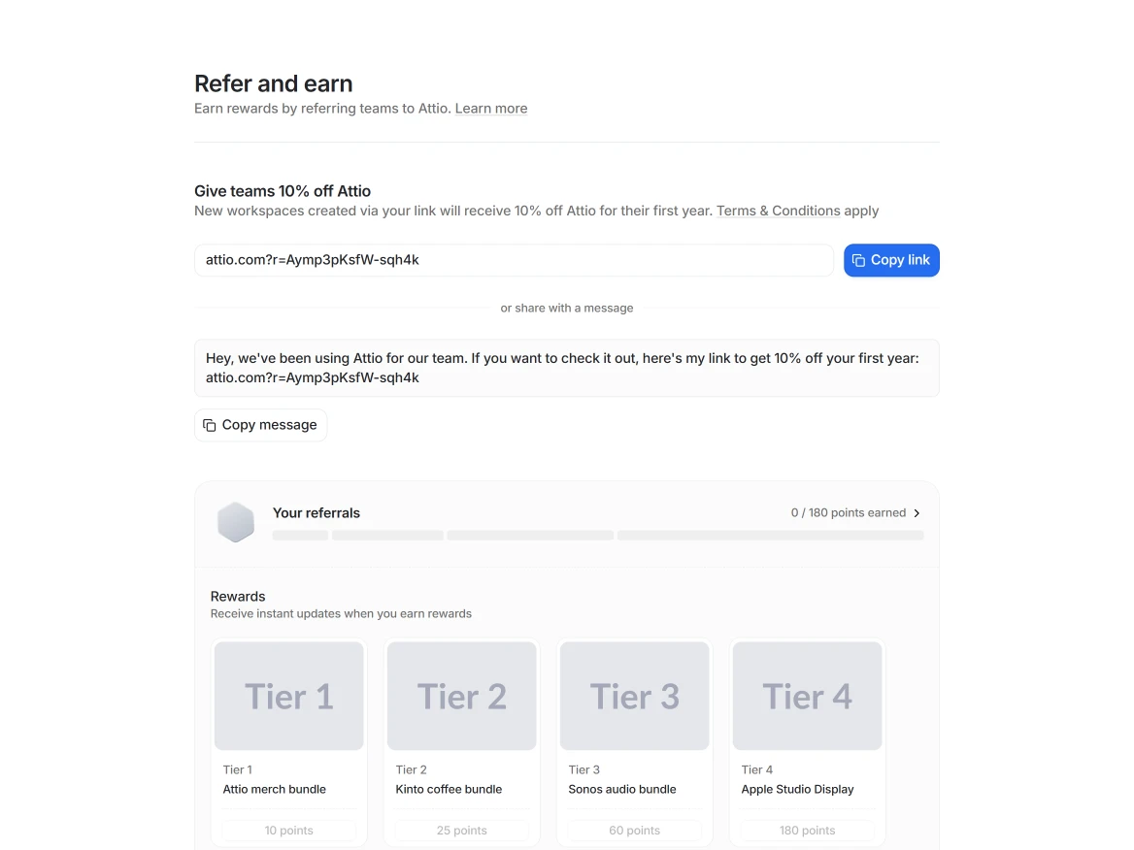Open the Learn more link

coord(491,109)
